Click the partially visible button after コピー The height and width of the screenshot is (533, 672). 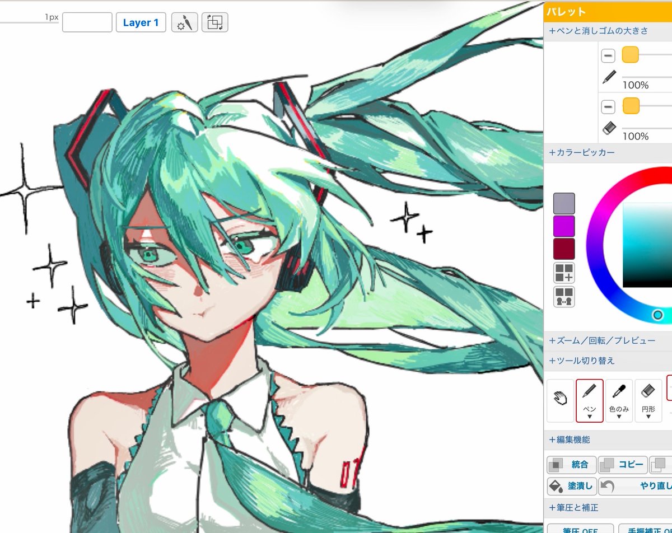click(x=661, y=465)
